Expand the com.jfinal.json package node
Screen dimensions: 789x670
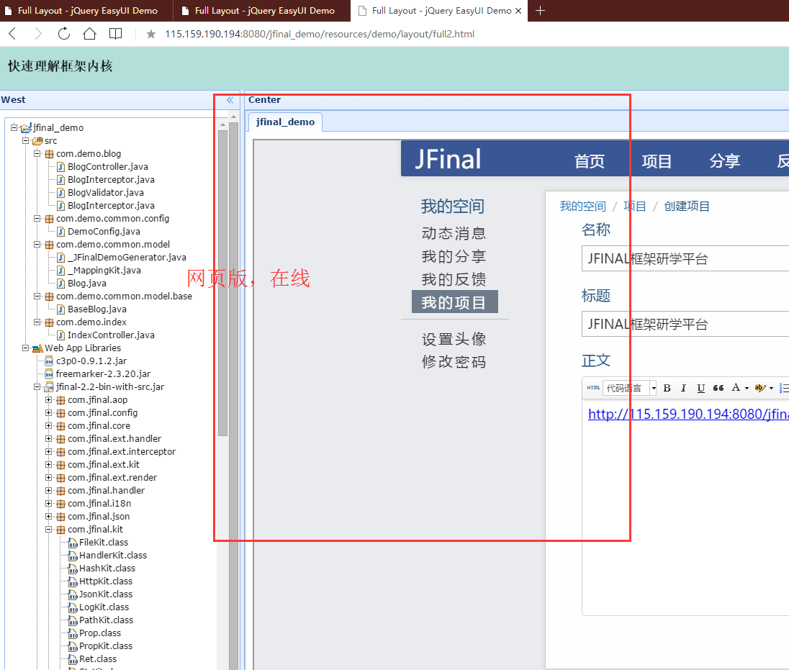click(49, 516)
